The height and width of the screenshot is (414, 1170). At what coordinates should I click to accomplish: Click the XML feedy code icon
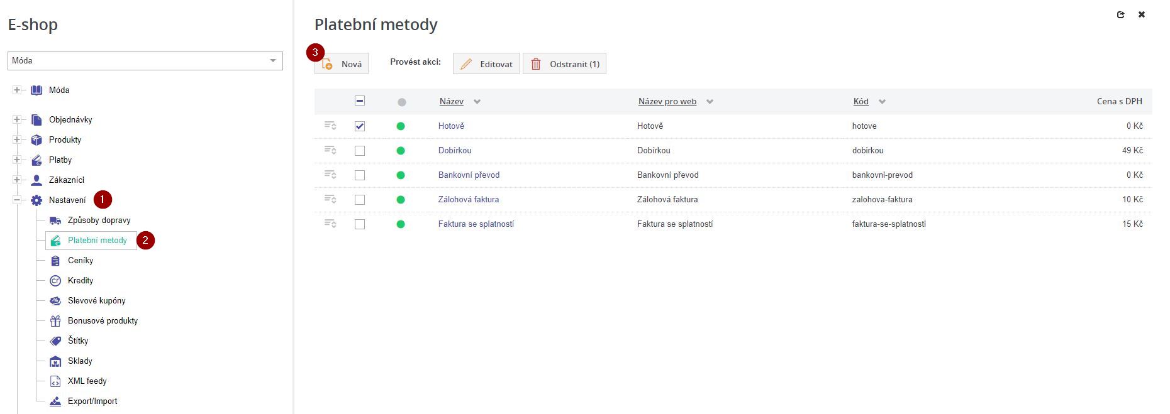tap(55, 381)
